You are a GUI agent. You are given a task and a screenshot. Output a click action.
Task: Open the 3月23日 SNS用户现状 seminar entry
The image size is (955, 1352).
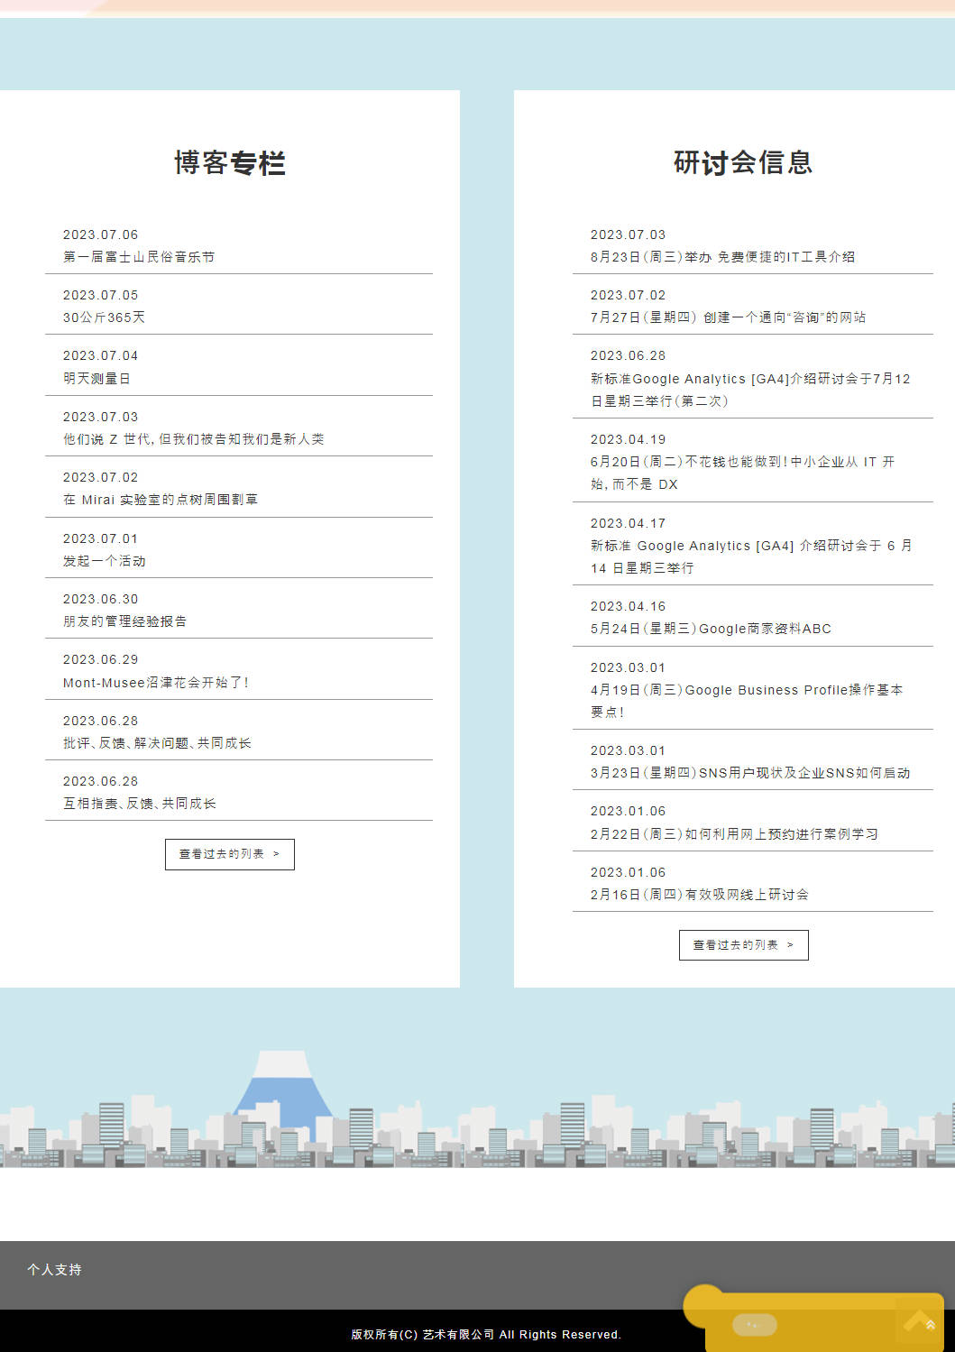[x=749, y=773]
